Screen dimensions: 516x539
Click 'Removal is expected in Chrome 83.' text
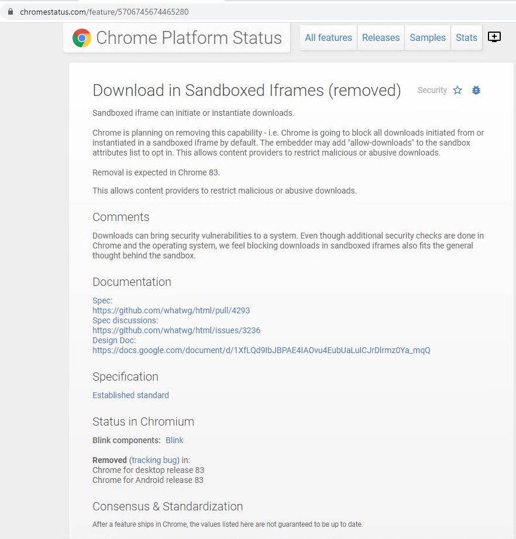[x=156, y=172]
